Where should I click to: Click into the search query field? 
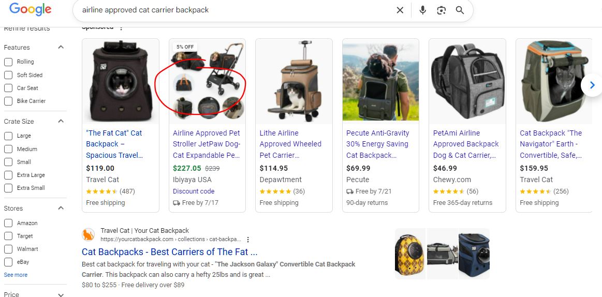233,10
